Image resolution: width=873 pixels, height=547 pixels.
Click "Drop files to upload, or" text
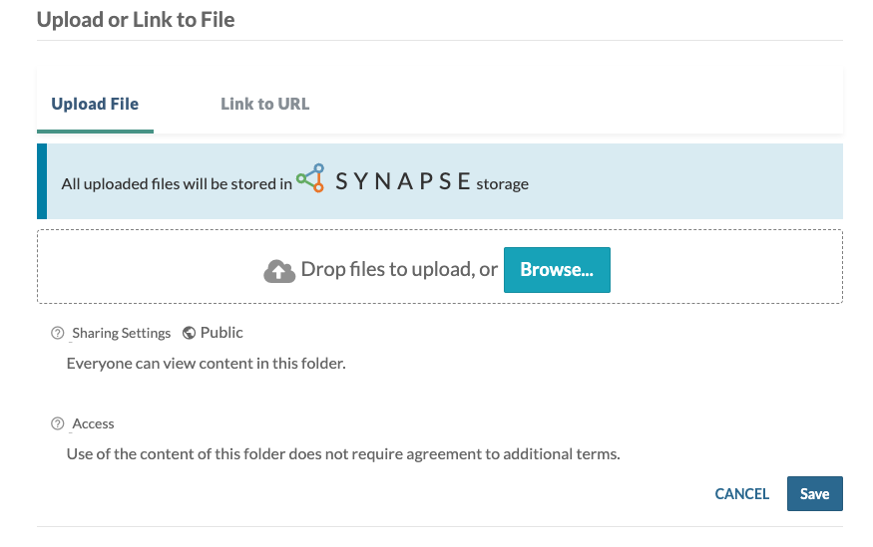tap(399, 270)
